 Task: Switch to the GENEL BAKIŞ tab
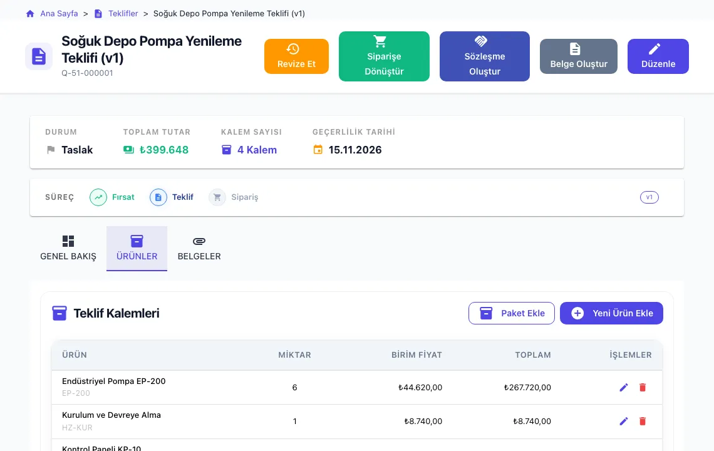[68, 249]
